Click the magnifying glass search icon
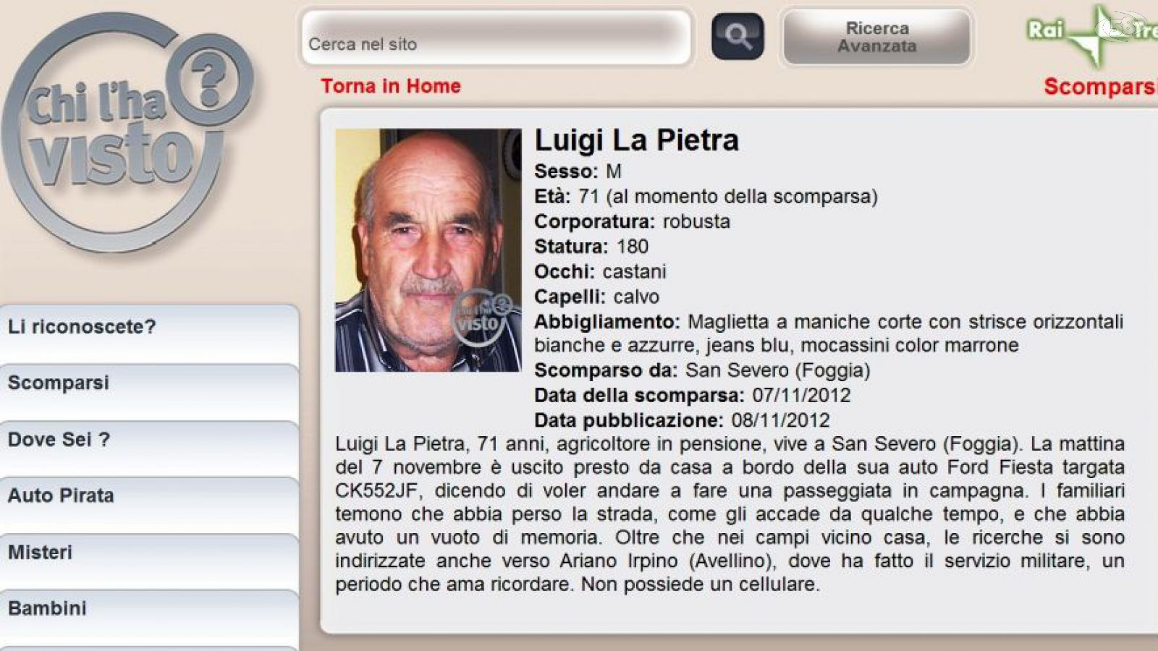The image size is (1158, 651). point(738,36)
